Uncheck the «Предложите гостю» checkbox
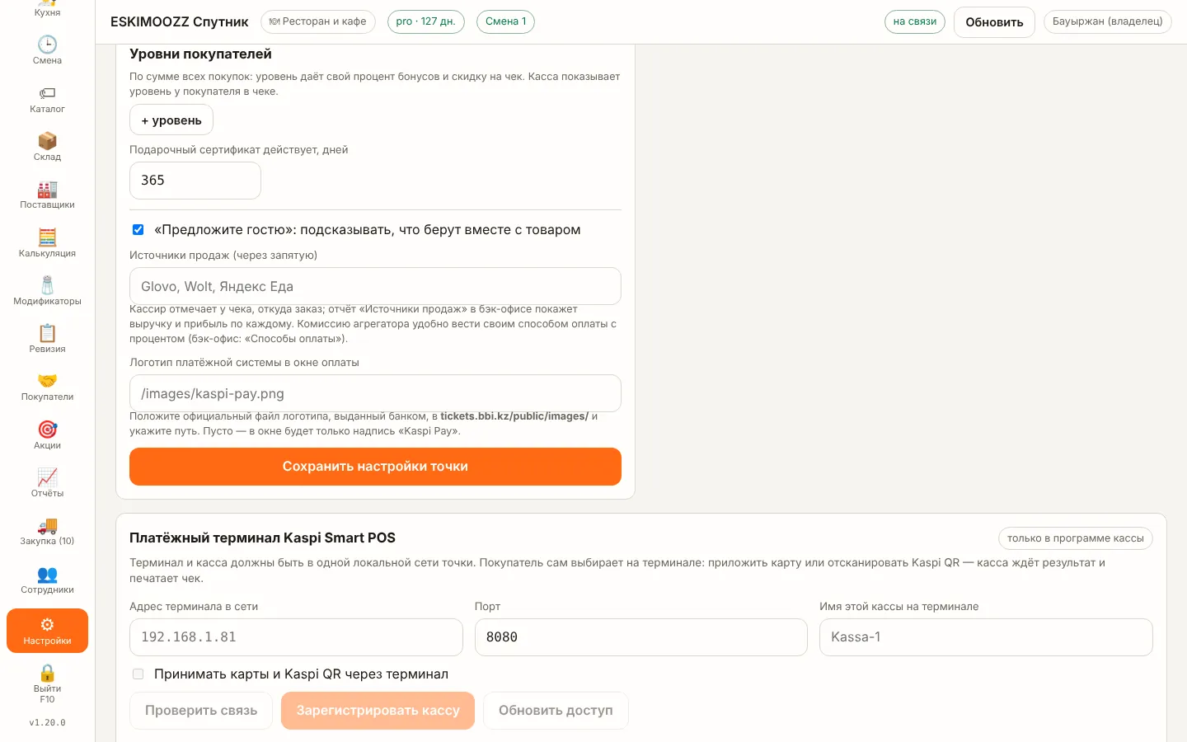Screen dimensions: 1187x742 [138, 230]
